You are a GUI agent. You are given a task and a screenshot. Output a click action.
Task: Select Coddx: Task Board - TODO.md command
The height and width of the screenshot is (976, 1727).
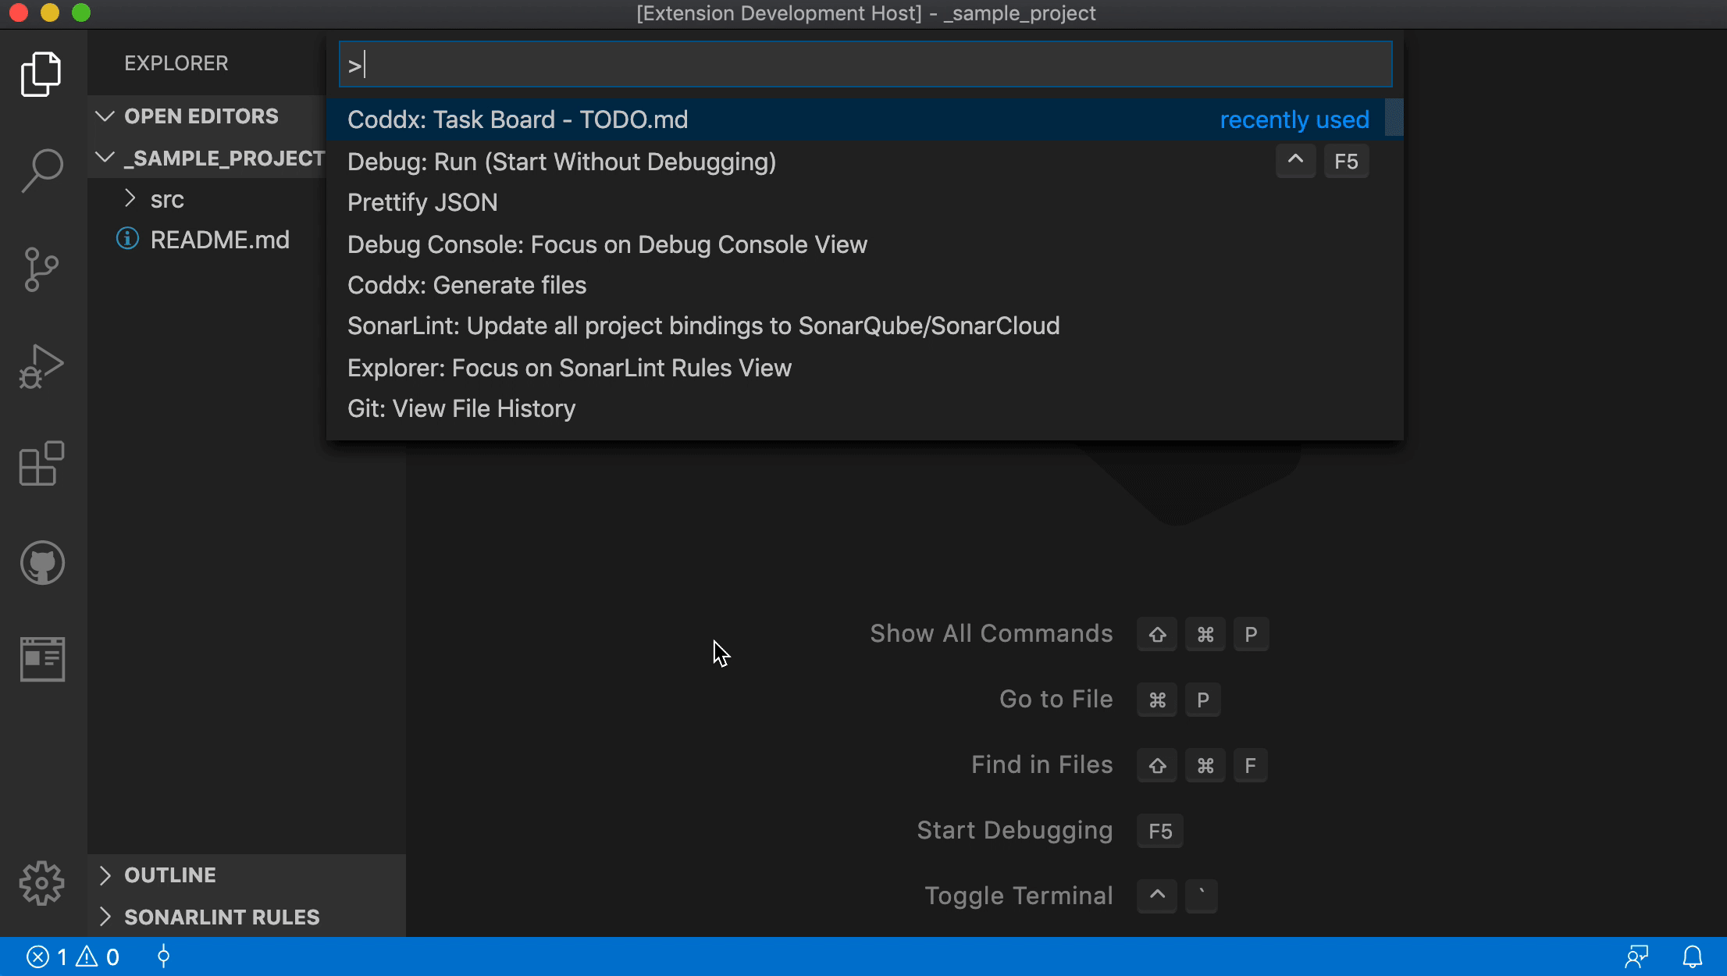coord(518,119)
